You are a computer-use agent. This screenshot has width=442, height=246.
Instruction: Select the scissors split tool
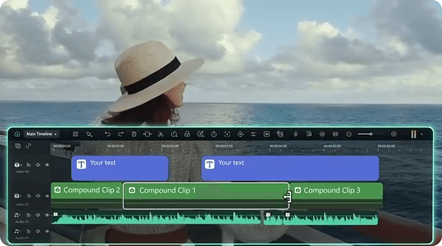click(160, 134)
